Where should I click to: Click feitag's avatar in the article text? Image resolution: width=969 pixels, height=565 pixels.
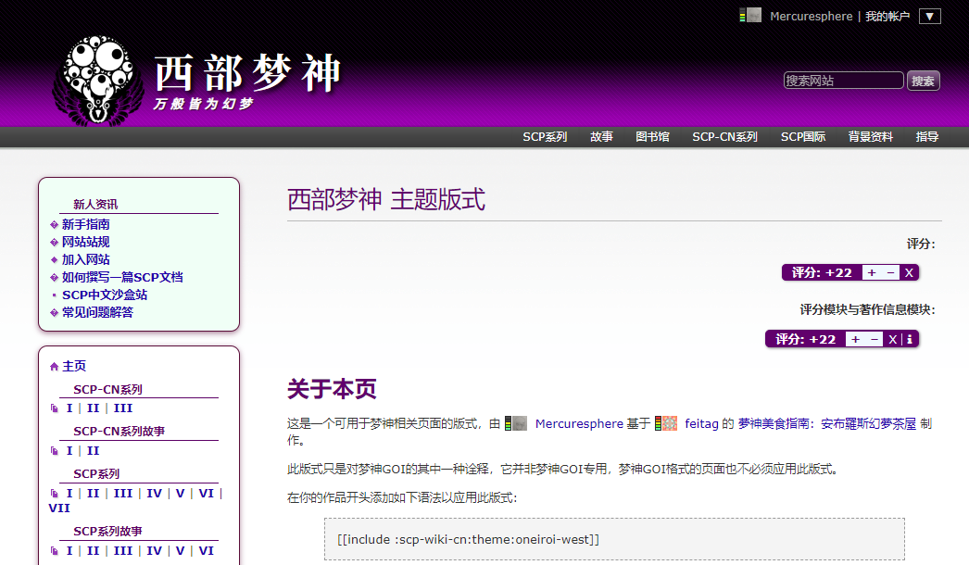666,423
